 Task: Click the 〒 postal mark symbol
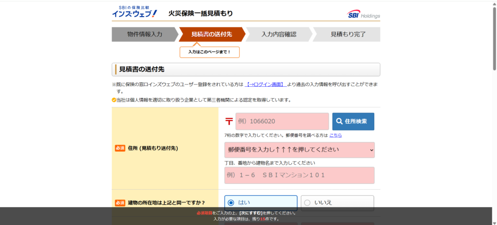click(x=229, y=121)
